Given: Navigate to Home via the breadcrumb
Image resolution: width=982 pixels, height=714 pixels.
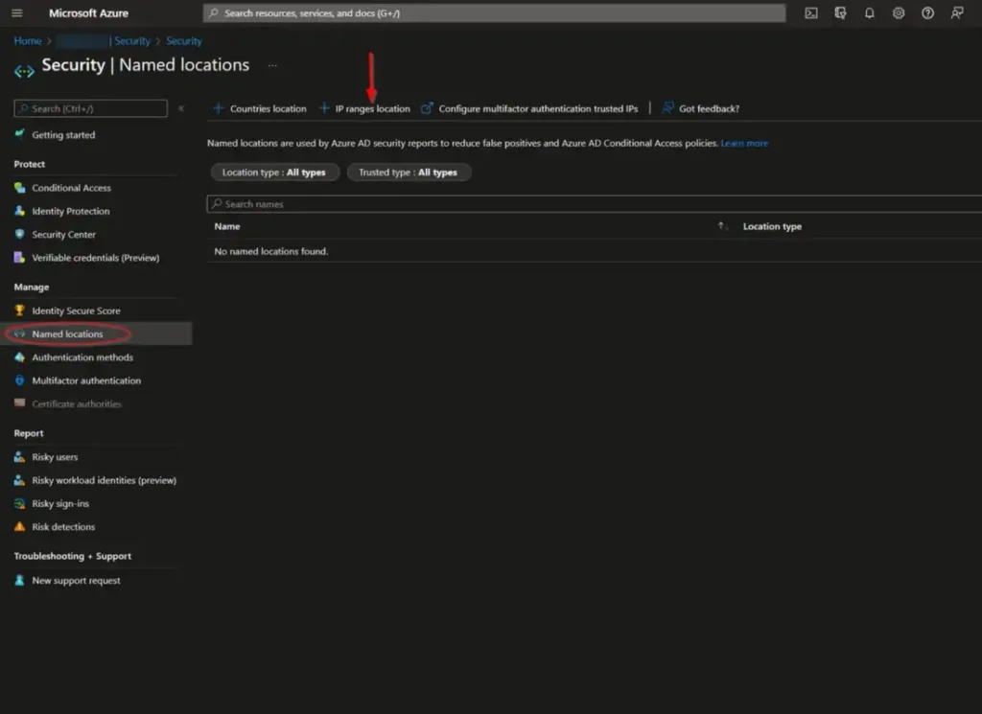Looking at the screenshot, I should 26,40.
